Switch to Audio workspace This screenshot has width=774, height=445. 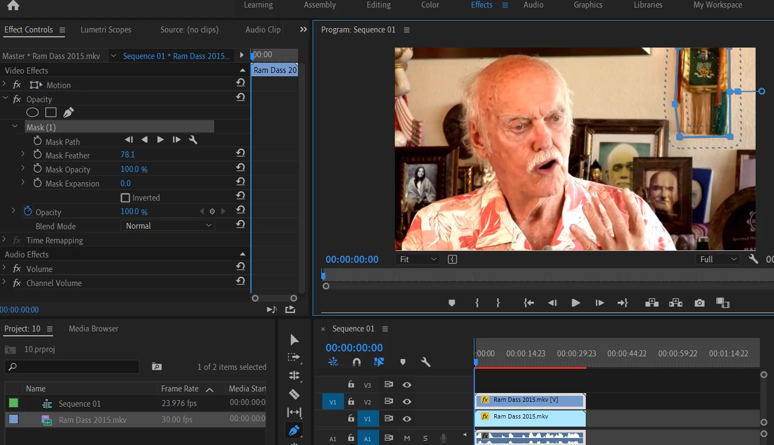(533, 5)
